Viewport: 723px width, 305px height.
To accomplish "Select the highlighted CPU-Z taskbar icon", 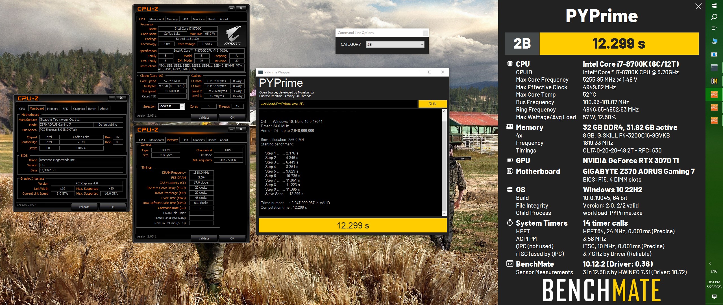I will 714,94.
